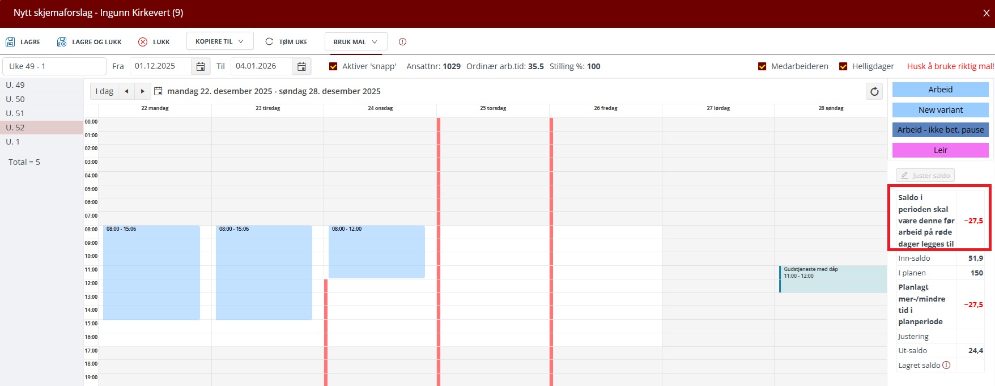Screen dimensions: 995x386
Task: Click the Tøm uke reset icon
Action: click(269, 42)
